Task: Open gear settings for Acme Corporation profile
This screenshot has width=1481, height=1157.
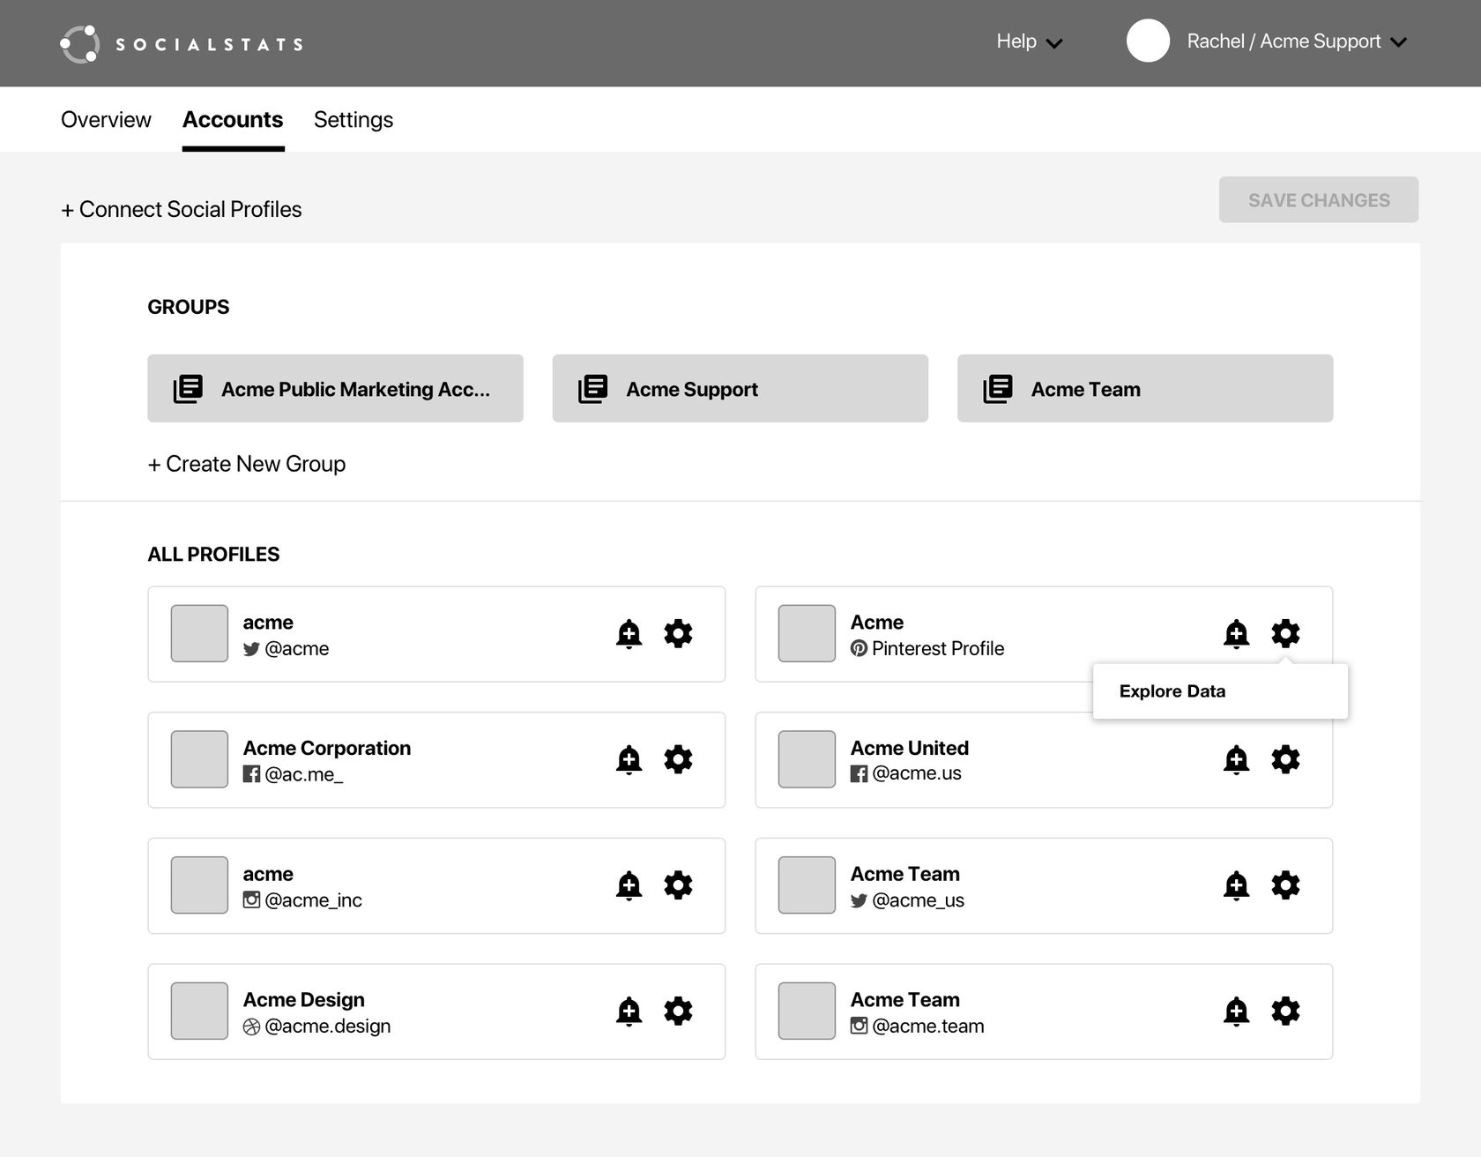Action: tap(678, 759)
